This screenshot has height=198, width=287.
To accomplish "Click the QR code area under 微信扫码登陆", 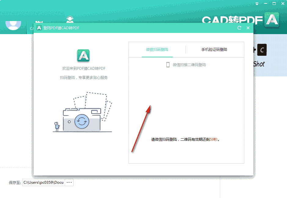I will (x=186, y=101).
